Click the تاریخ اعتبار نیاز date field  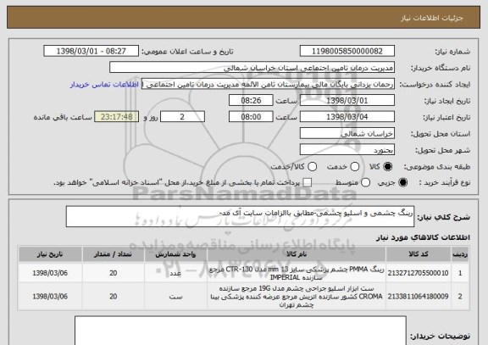tap(347, 117)
